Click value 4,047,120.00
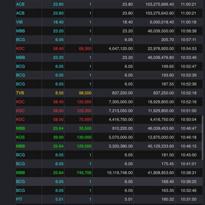Screen dimensions: 205x205 121,49
